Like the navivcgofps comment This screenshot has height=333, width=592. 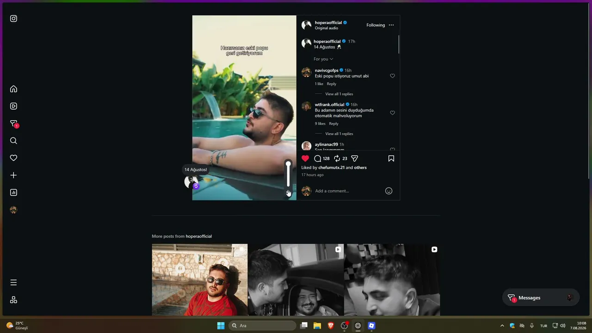(392, 76)
